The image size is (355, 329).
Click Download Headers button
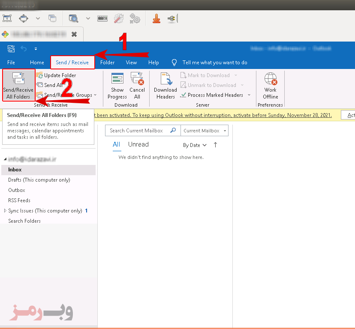[165, 86]
